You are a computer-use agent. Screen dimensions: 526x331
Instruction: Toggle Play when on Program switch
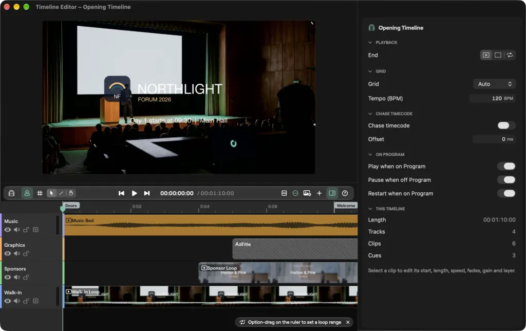coord(506,166)
